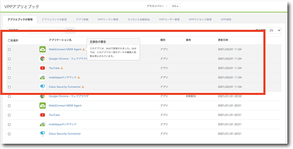
Task: Check mobiAppsオンデマンド row dated 2021/01/31
Action: (x=9, y=124)
